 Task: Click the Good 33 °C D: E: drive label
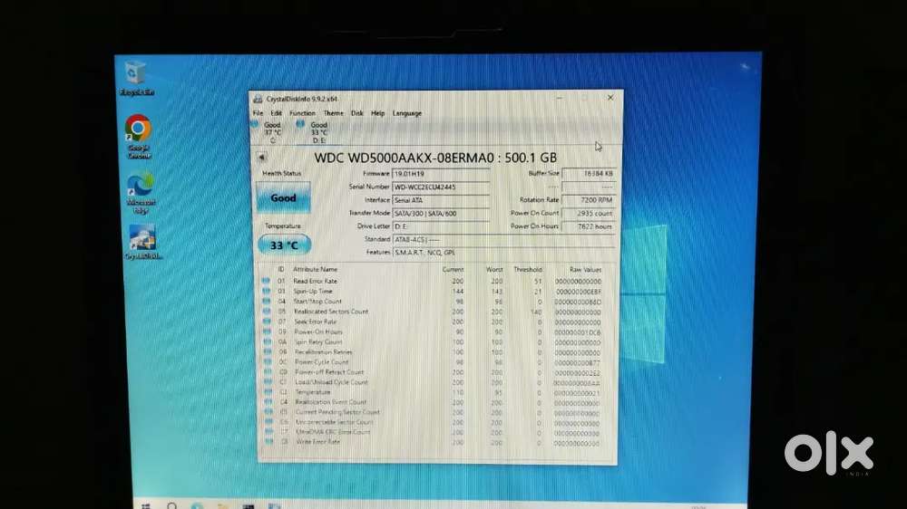318,132
